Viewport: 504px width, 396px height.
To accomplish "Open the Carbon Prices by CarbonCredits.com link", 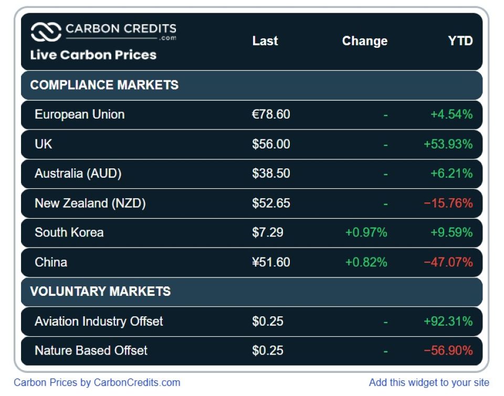I will point(97,382).
